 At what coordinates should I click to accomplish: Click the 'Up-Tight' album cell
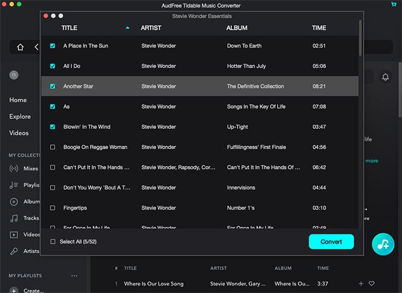(237, 127)
